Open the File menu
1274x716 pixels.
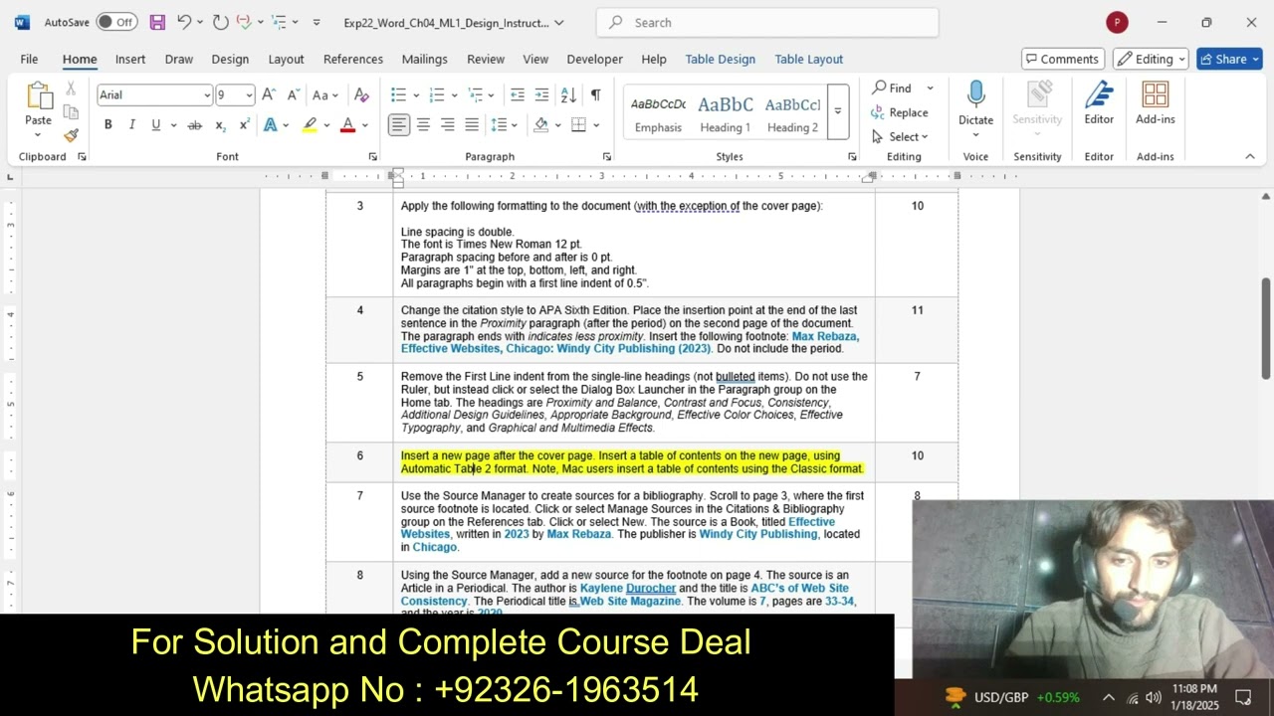pos(29,59)
